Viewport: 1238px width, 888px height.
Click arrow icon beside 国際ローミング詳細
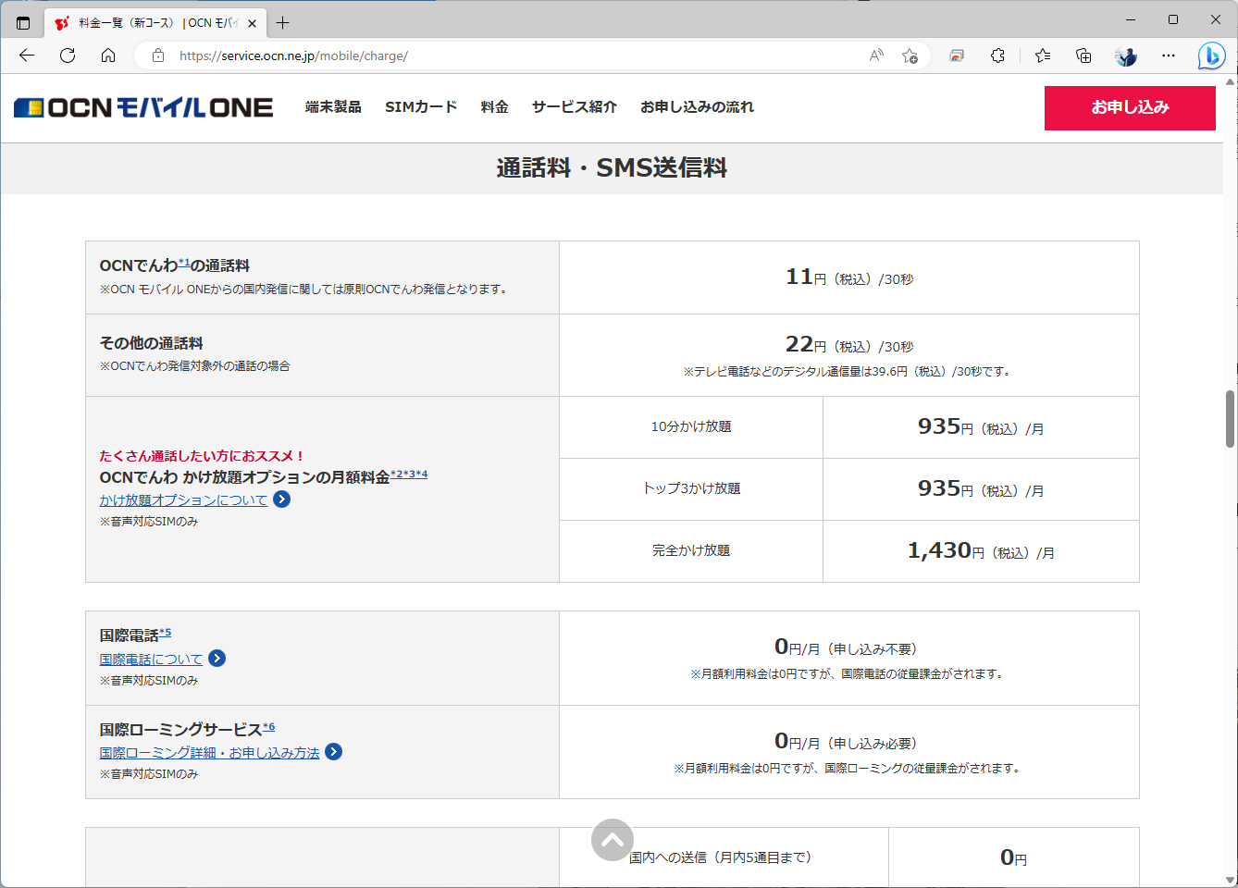click(x=334, y=752)
